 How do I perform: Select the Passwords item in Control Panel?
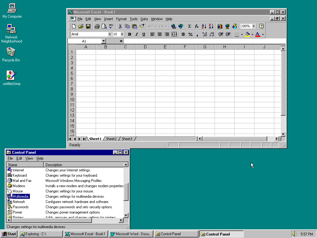click(x=20, y=207)
